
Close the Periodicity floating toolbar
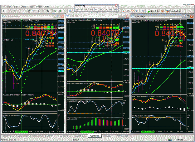116,6
